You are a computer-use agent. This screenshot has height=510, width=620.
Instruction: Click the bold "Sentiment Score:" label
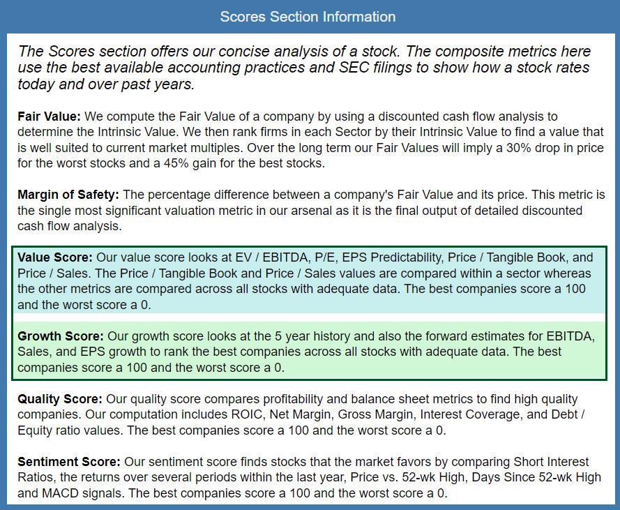[68, 462]
